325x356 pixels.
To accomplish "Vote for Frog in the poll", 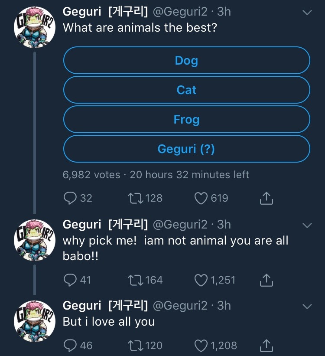I will point(186,119).
